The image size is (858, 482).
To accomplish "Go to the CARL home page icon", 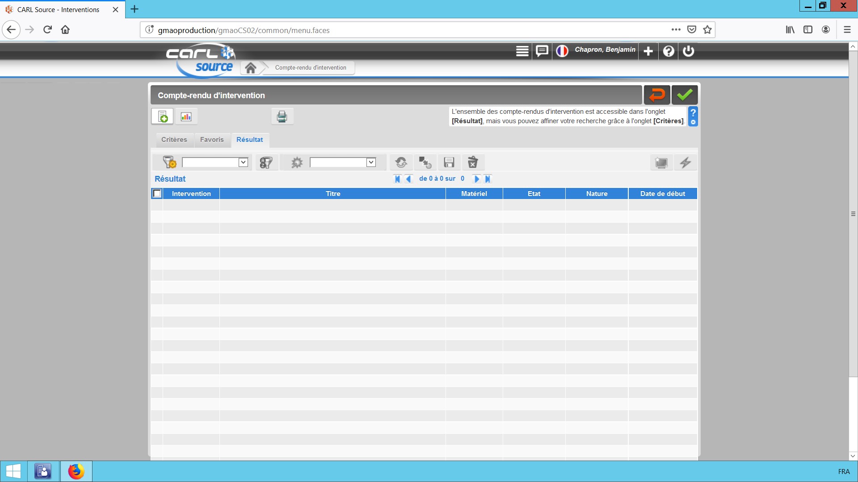I will point(251,68).
